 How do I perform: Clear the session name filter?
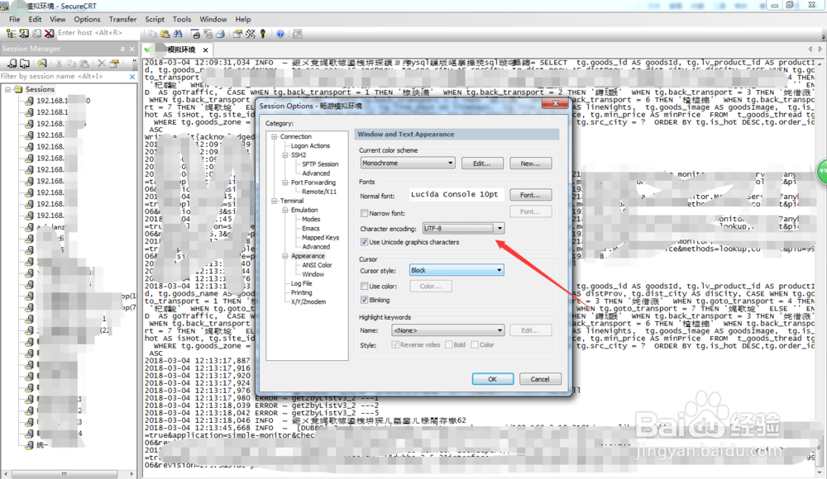[x=132, y=77]
